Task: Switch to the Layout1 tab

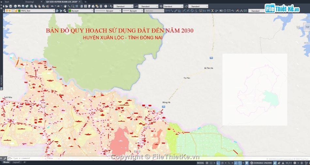Action: (16, 162)
